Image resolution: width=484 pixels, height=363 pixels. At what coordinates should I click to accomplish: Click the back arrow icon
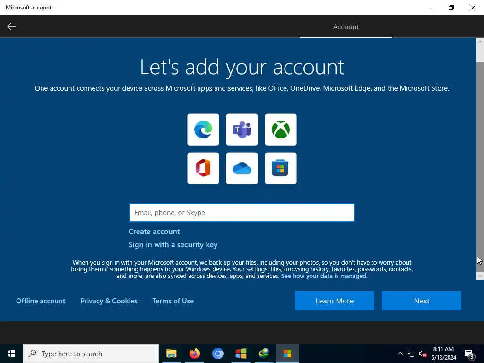tap(11, 26)
